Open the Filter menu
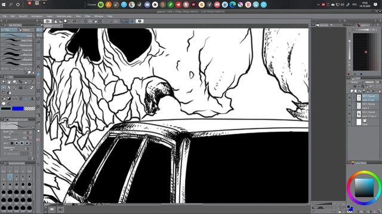Viewport: 382px width, 214px height. (x=88, y=16)
